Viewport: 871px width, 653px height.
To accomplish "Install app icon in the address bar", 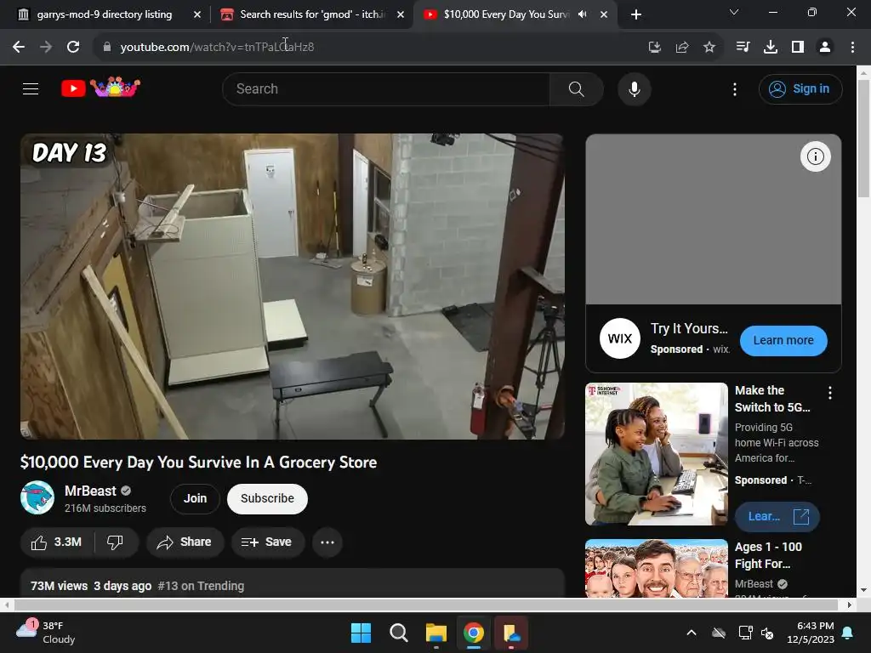I will 655,48.
